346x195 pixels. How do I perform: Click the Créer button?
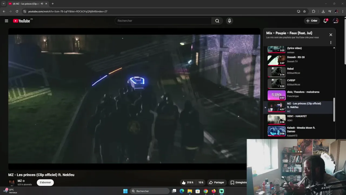coord(312,21)
